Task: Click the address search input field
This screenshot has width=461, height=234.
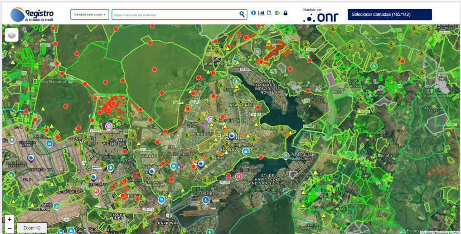Action: point(176,14)
